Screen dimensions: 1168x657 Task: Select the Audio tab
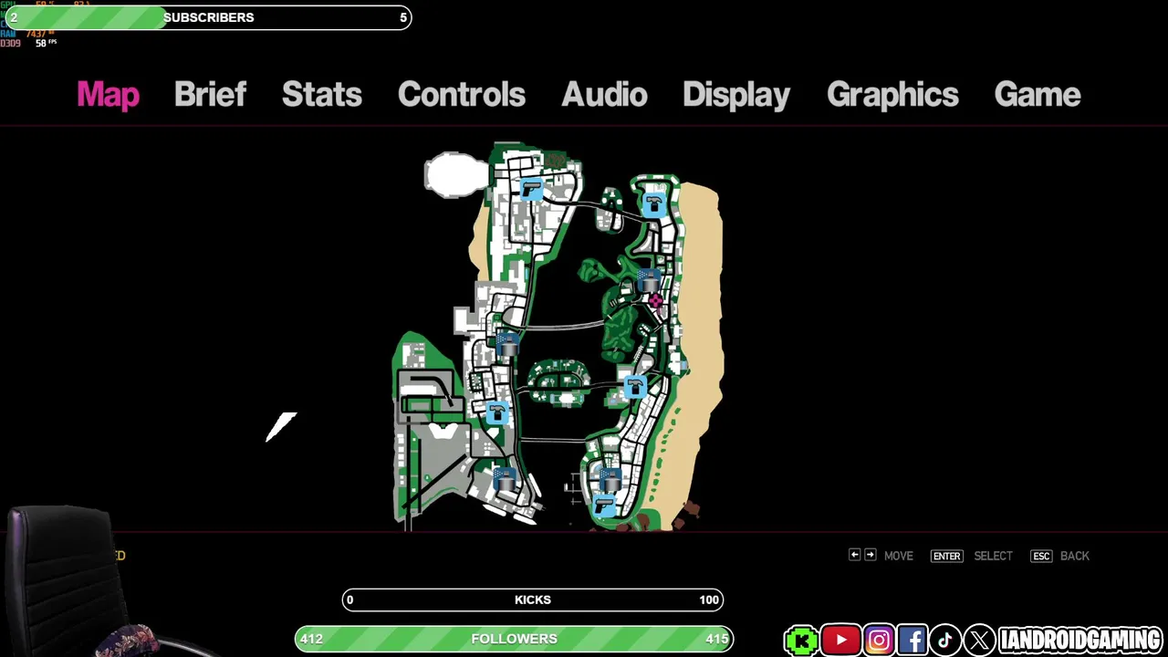(x=604, y=95)
